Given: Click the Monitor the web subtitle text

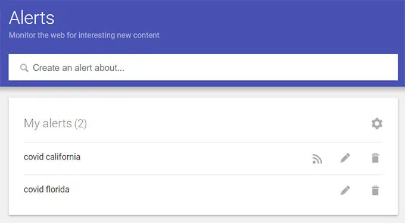Looking at the screenshot, I should point(84,35).
